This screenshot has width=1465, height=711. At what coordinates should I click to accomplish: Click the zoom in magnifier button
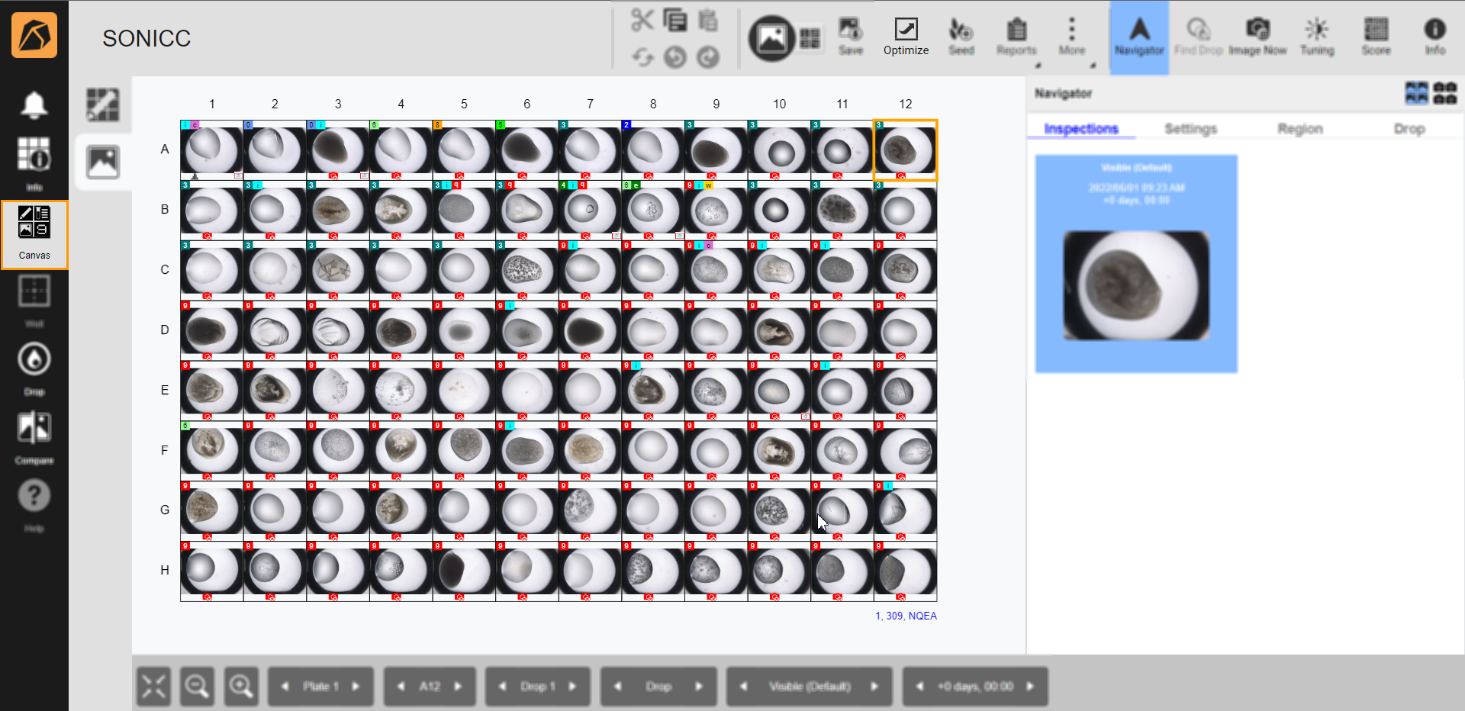click(x=241, y=687)
